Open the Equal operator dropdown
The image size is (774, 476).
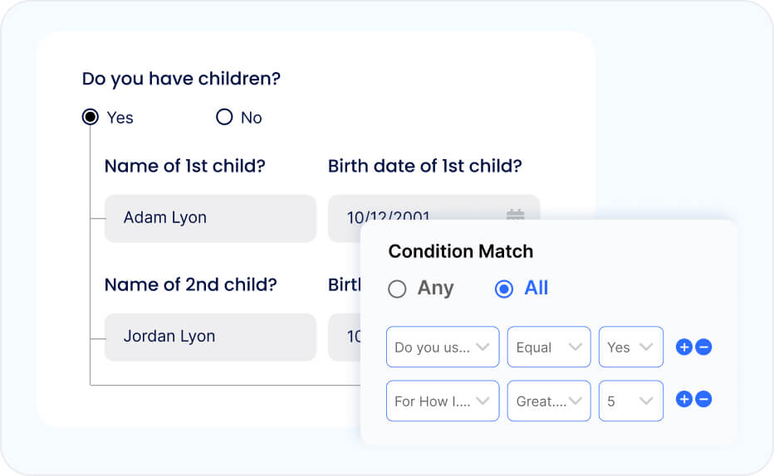(549, 347)
